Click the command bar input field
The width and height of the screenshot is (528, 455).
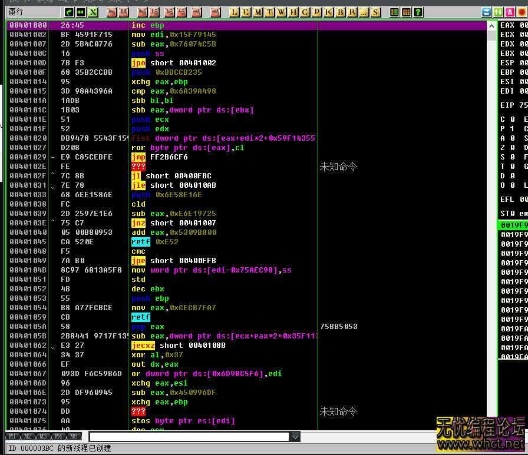tap(189, 437)
